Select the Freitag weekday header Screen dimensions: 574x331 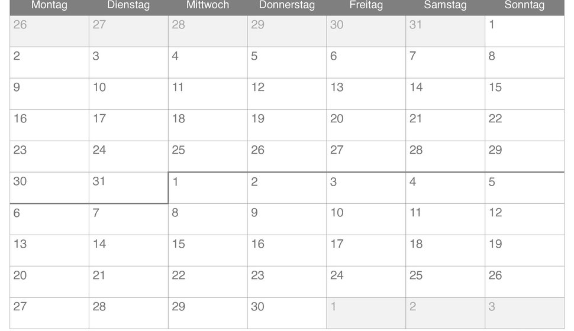coord(366,5)
